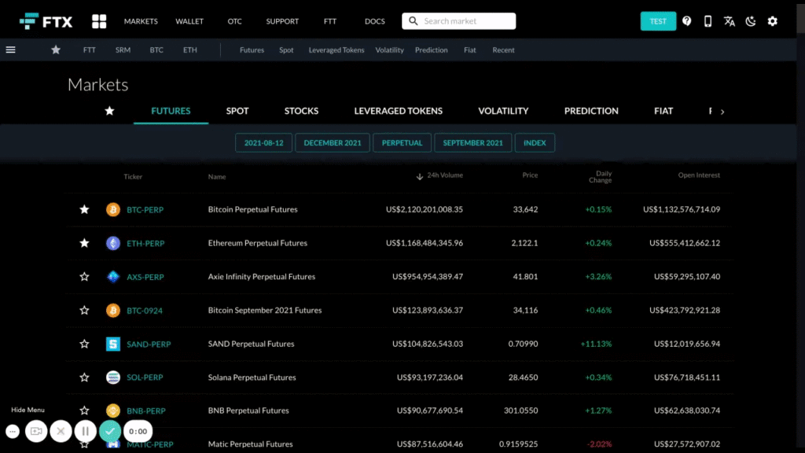
Task: Expand more market tabs with the right chevron
Action: point(722,112)
